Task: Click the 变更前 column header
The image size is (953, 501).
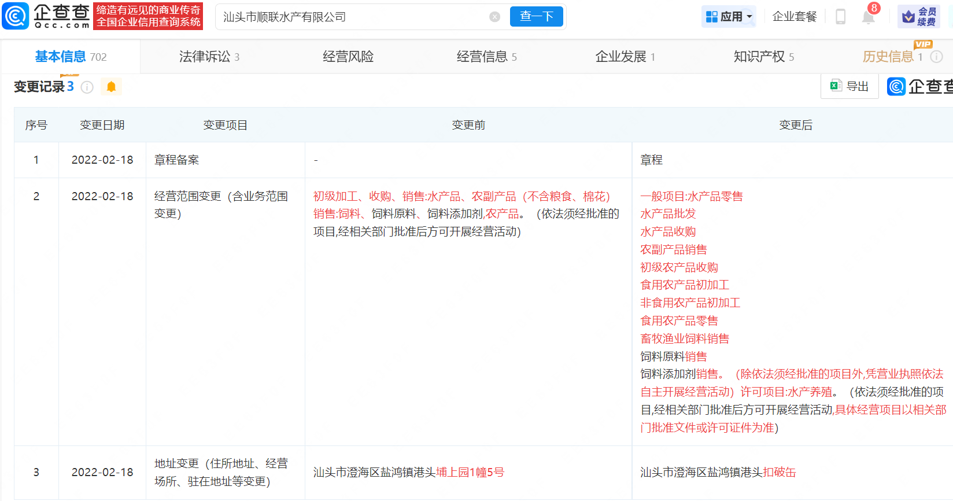Action: [x=468, y=125]
